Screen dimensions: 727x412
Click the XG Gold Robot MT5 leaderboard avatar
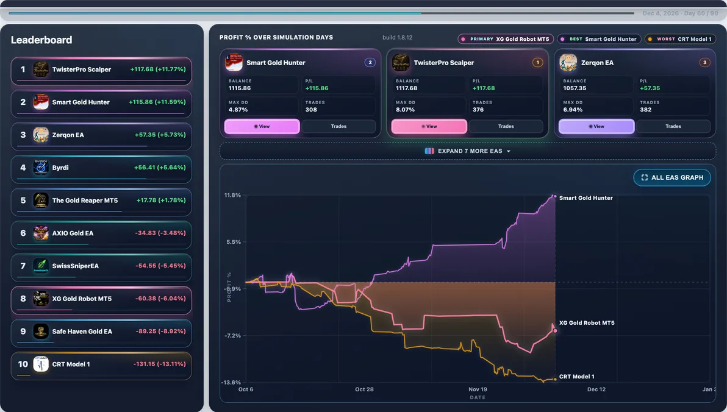click(x=41, y=299)
